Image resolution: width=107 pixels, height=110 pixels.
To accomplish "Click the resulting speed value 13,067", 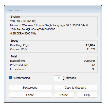I will point(91,45).
